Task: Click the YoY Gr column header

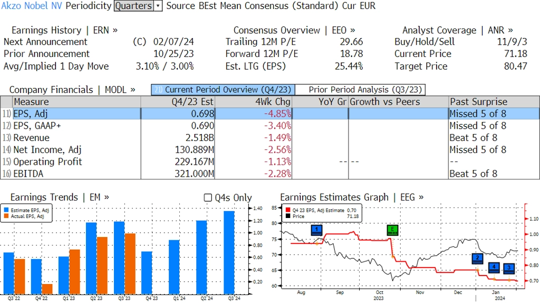Action: click(x=320, y=102)
